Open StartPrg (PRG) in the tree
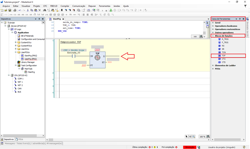Image resolution: width=250 pixels, height=149 pixels. (31, 56)
